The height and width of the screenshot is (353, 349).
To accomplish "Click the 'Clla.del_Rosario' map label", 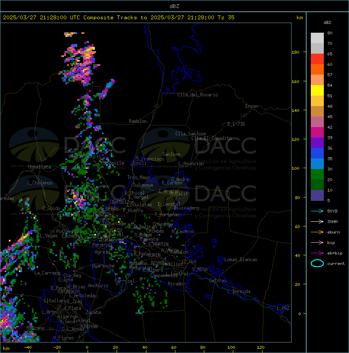I will point(198,95).
